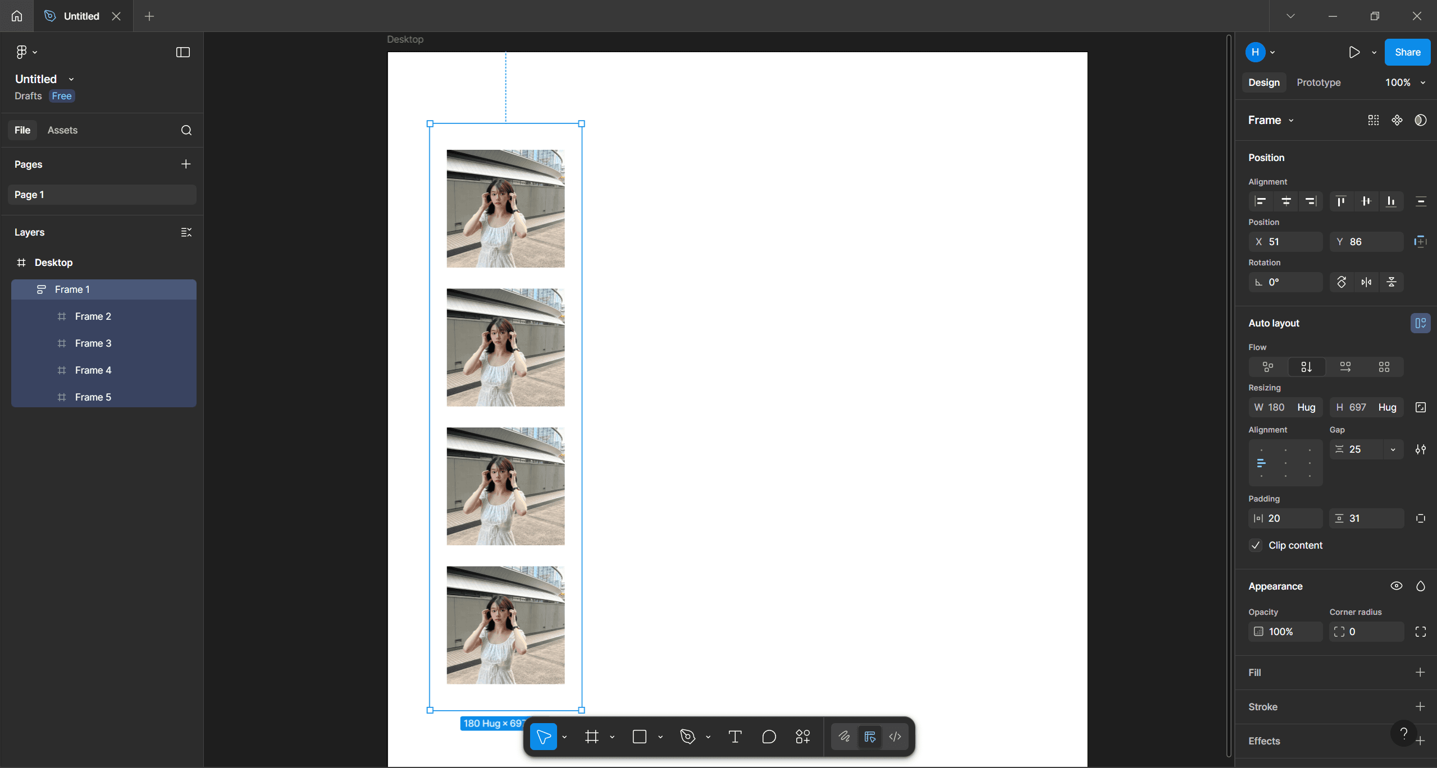Switch to the Prototype tab

tap(1317, 82)
